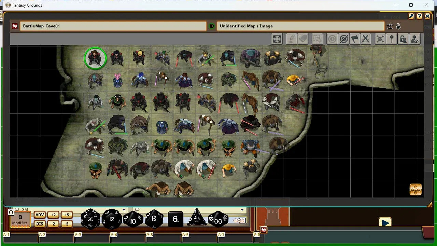The width and height of the screenshot is (437, 246).
Task: Enable the DIS disadvantage toggle
Action: (39, 224)
